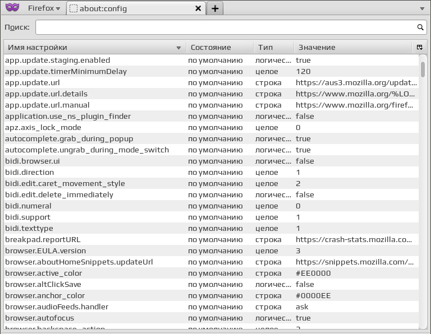Image resolution: width=431 pixels, height=334 pixels.
Task: Sort by Имя настройки column header
Action: [x=95, y=47]
